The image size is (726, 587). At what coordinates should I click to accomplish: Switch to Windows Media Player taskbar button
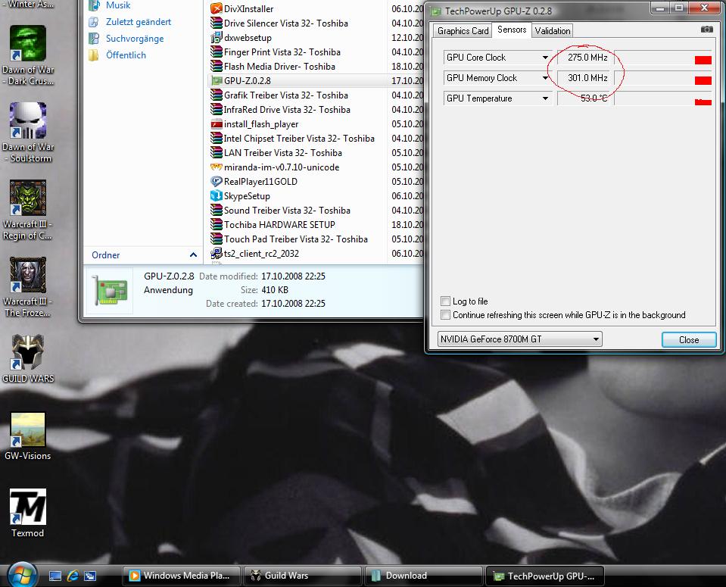[182, 576]
